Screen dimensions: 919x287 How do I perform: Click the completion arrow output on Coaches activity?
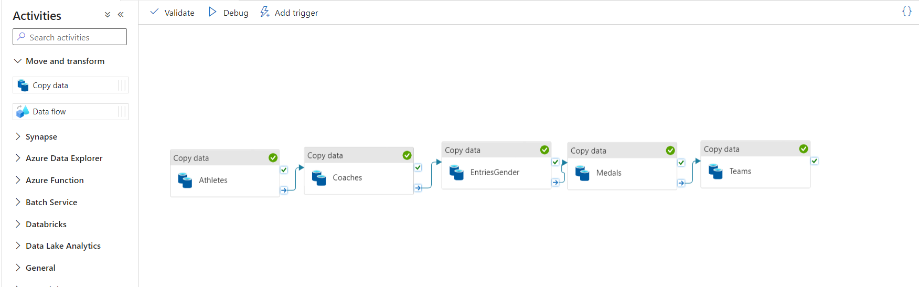[418, 187]
